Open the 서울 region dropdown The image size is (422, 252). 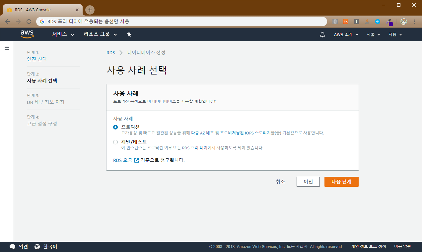click(x=373, y=34)
